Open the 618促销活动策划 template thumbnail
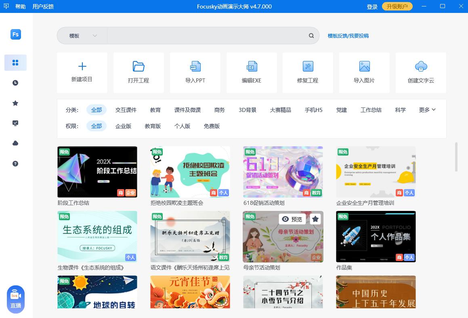Screen dimensions: 468x318 point(283,172)
